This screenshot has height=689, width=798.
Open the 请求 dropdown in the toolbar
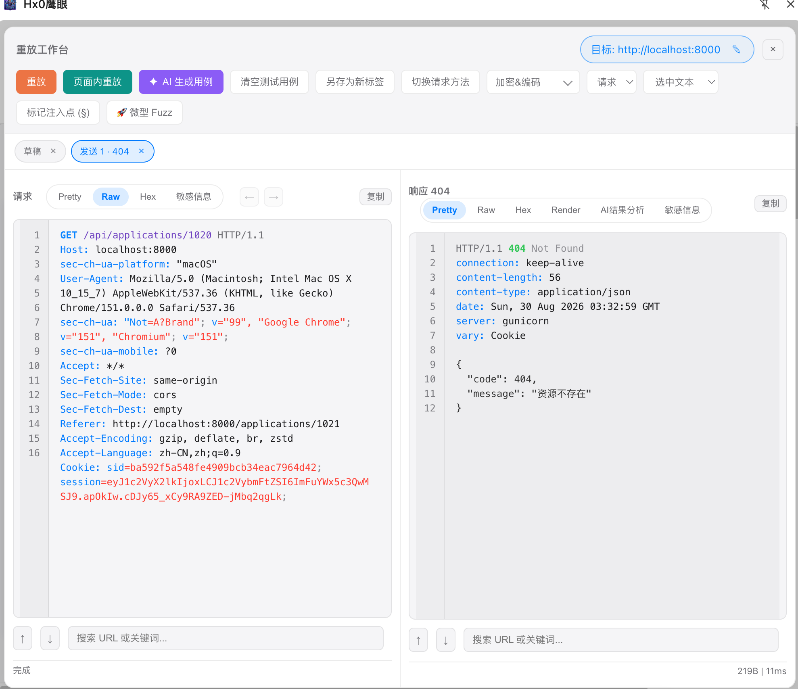[x=612, y=82]
